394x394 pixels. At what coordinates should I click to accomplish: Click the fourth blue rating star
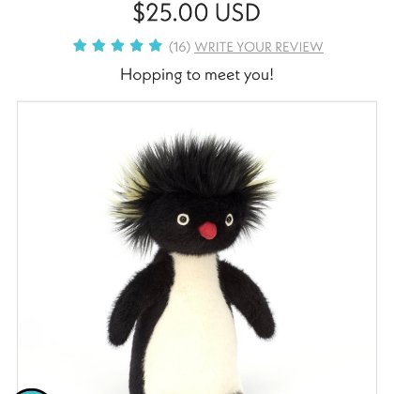click(x=137, y=46)
